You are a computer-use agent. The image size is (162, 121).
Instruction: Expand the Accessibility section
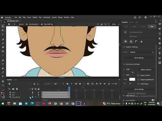point(124,100)
